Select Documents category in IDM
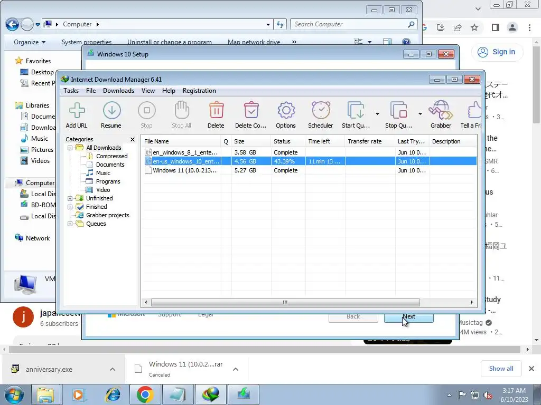The width and height of the screenshot is (541, 405). click(110, 165)
